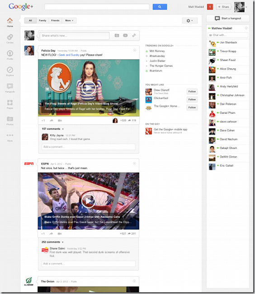Open trending topic Justin Bieber
The image size is (255, 294).
point(157,61)
